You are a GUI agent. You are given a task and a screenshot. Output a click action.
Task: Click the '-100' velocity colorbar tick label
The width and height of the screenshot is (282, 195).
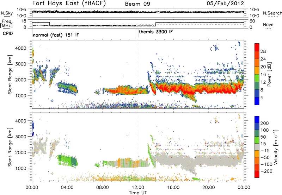click(x=266, y=164)
